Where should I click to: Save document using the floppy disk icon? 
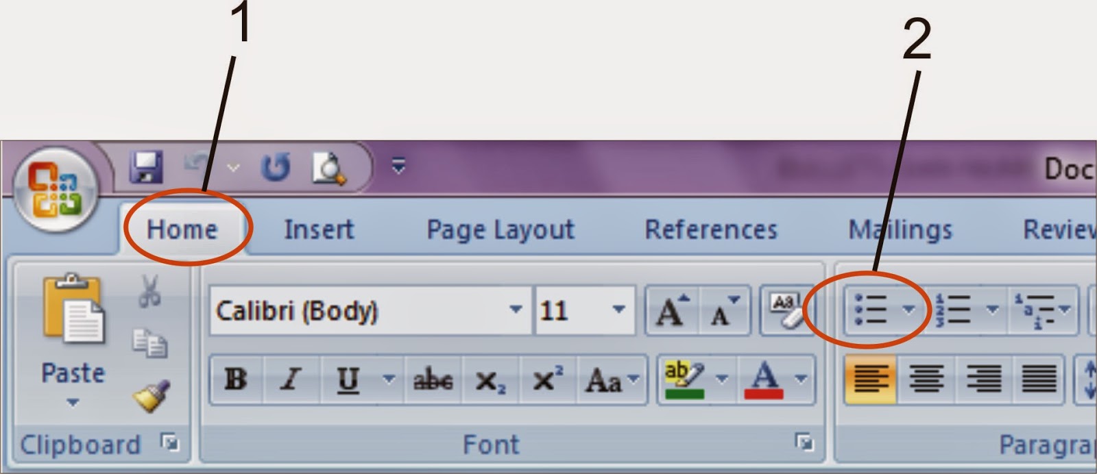coord(145,168)
